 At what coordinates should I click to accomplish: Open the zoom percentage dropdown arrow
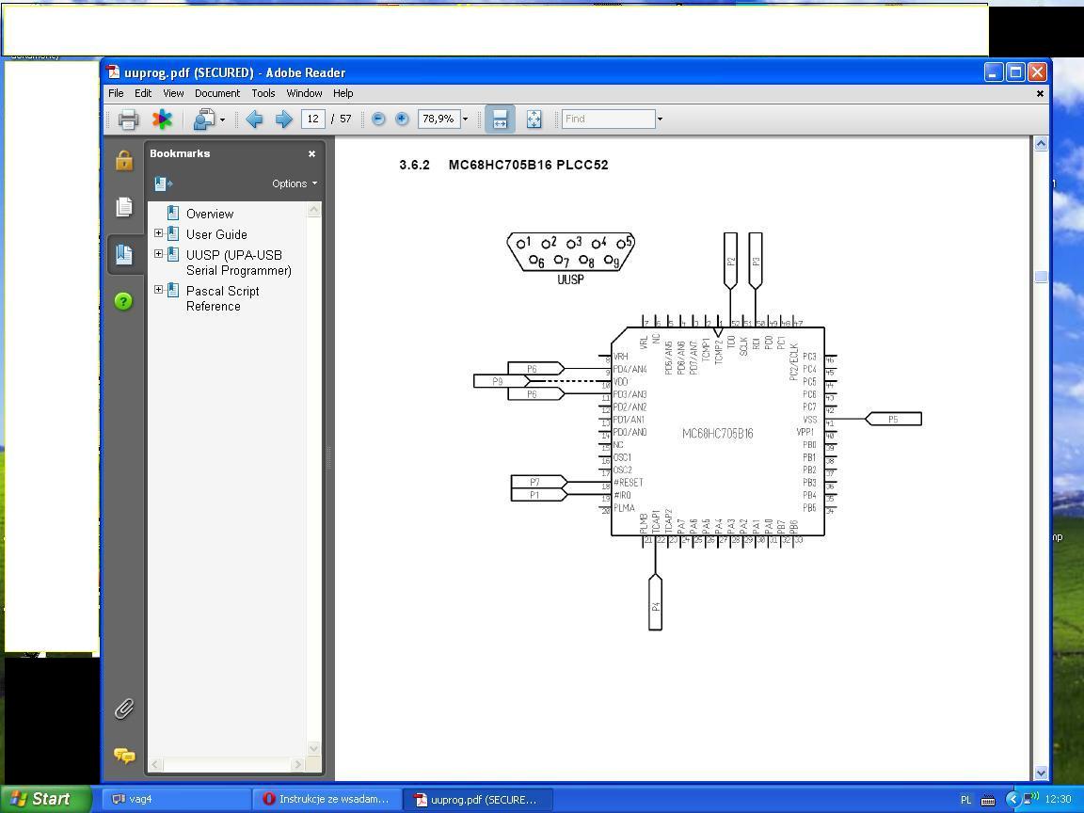(465, 119)
